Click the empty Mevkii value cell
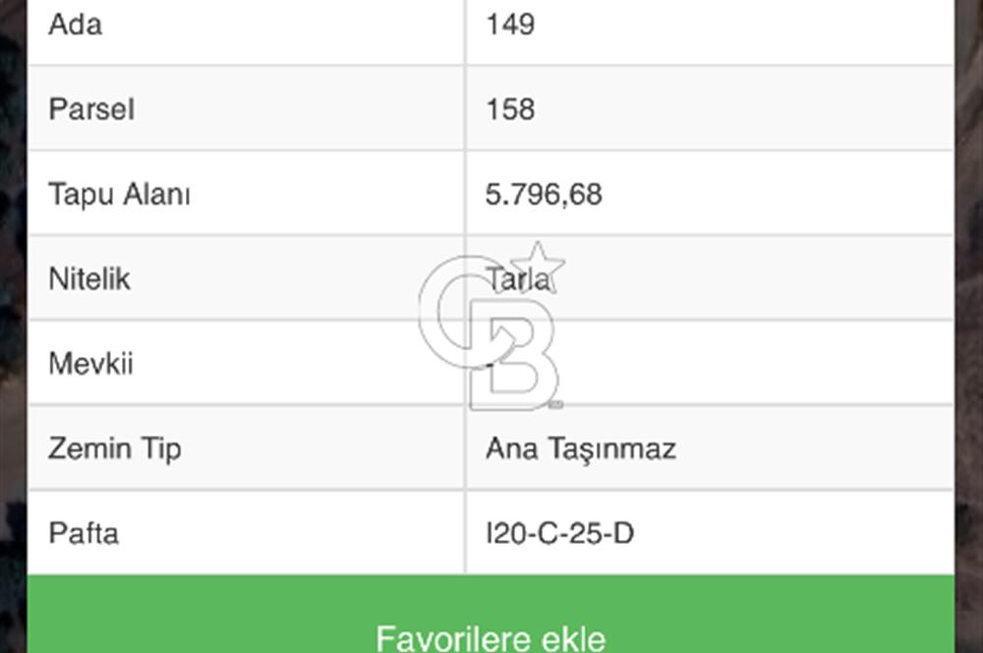This screenshot has width=983, height=653. point(710,363)
